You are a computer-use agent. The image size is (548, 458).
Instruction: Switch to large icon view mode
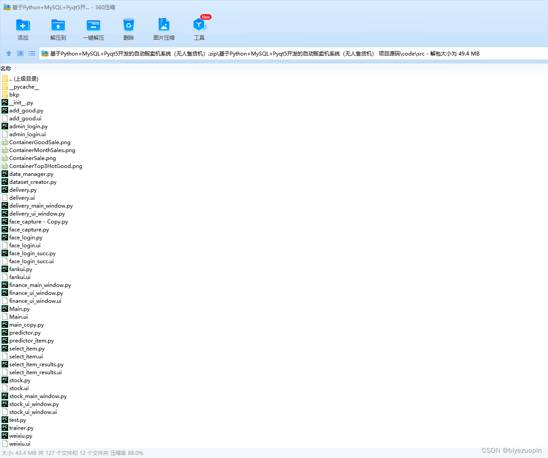[x=20, y=53]
